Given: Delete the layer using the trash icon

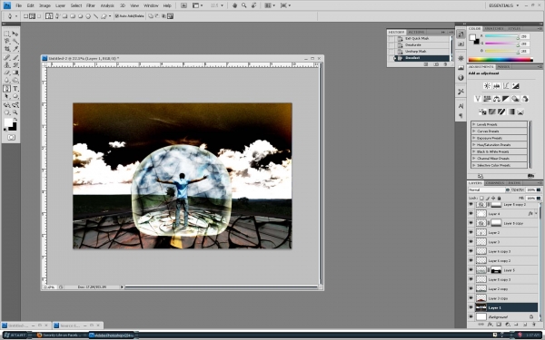Looking at the screenshot, I should coord(534,325).
